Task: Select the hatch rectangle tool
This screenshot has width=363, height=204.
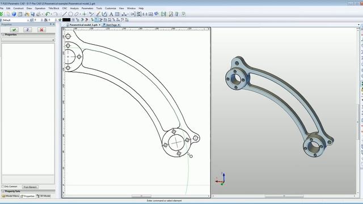Action: point(117,14)
